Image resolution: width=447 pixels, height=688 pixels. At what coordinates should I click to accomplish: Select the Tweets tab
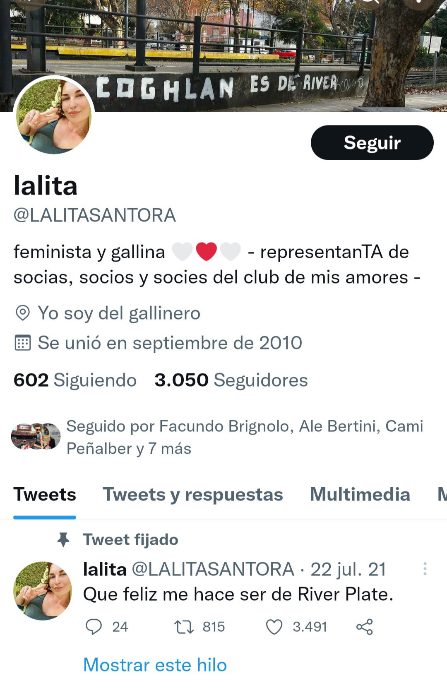point(45,494)
